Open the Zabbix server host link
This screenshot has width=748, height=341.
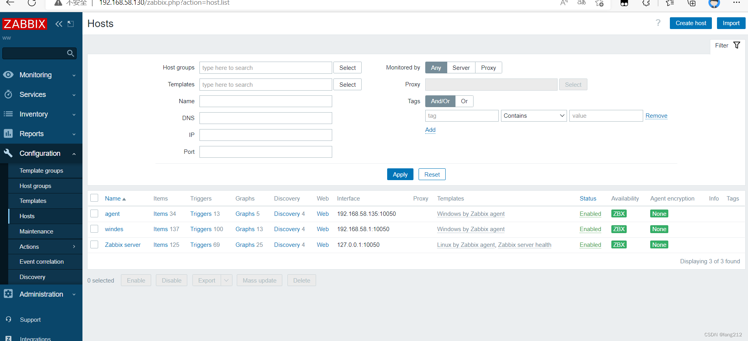[x=123, y=244]
